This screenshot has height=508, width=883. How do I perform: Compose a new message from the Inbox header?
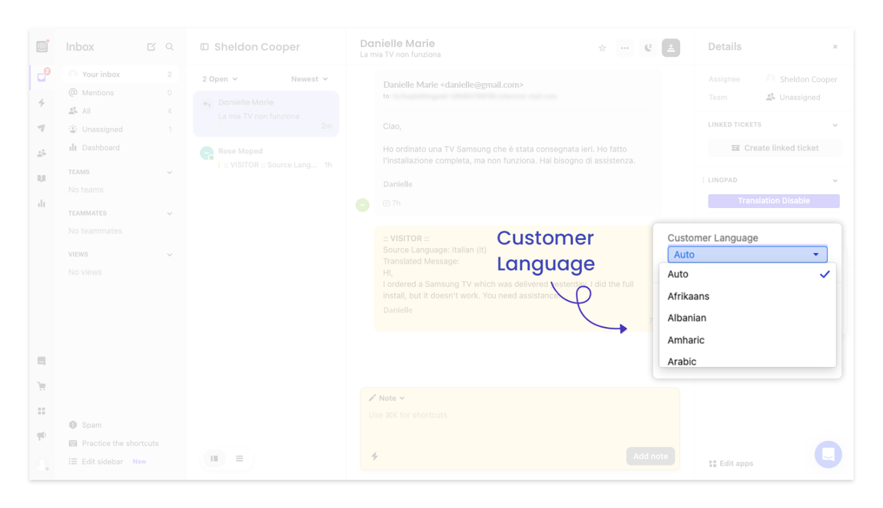point(151,46)
